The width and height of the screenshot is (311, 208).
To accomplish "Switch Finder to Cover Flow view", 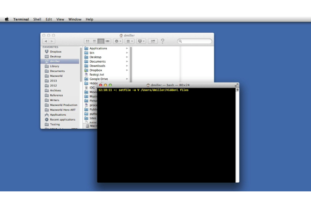I will point(107,41).
